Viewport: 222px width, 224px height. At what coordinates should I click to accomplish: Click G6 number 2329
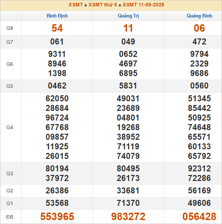[200, 64]
